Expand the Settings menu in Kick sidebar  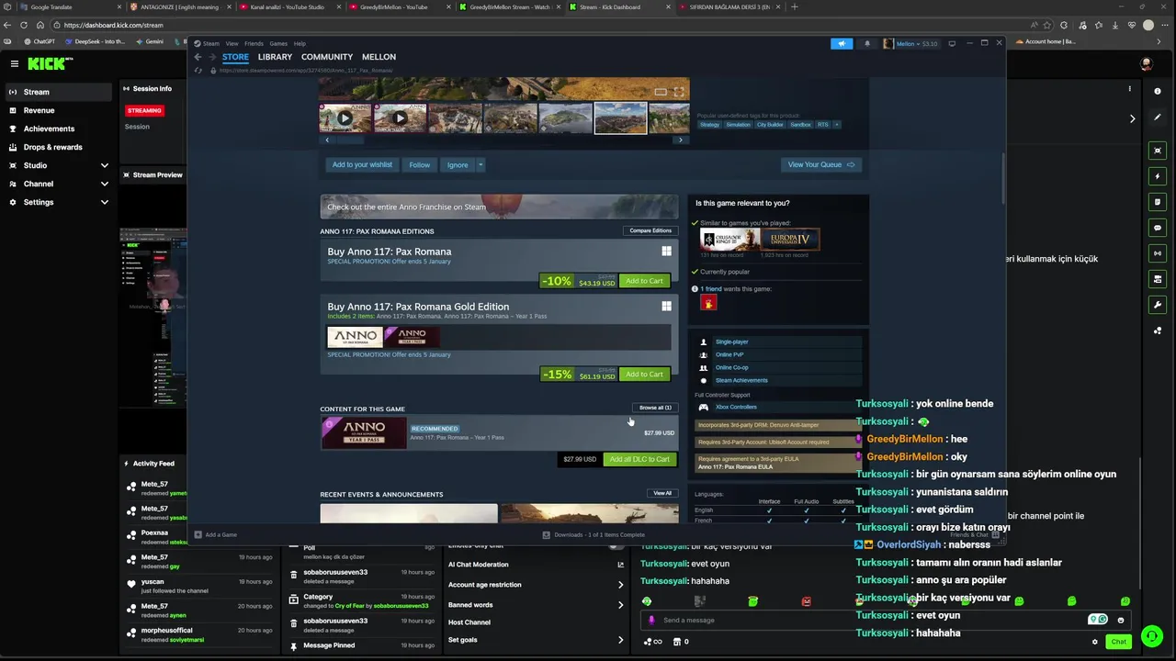[104, 202]
